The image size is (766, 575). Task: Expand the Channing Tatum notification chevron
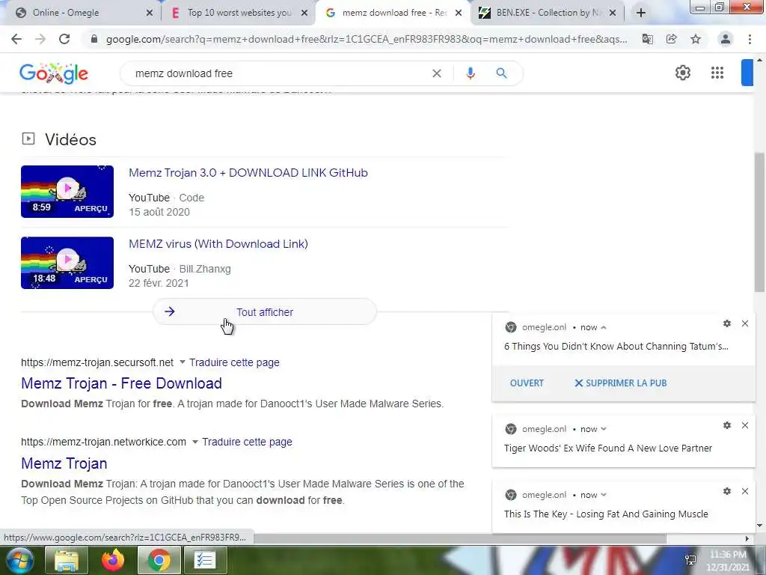pyautogui.click(x=604, y=328)
